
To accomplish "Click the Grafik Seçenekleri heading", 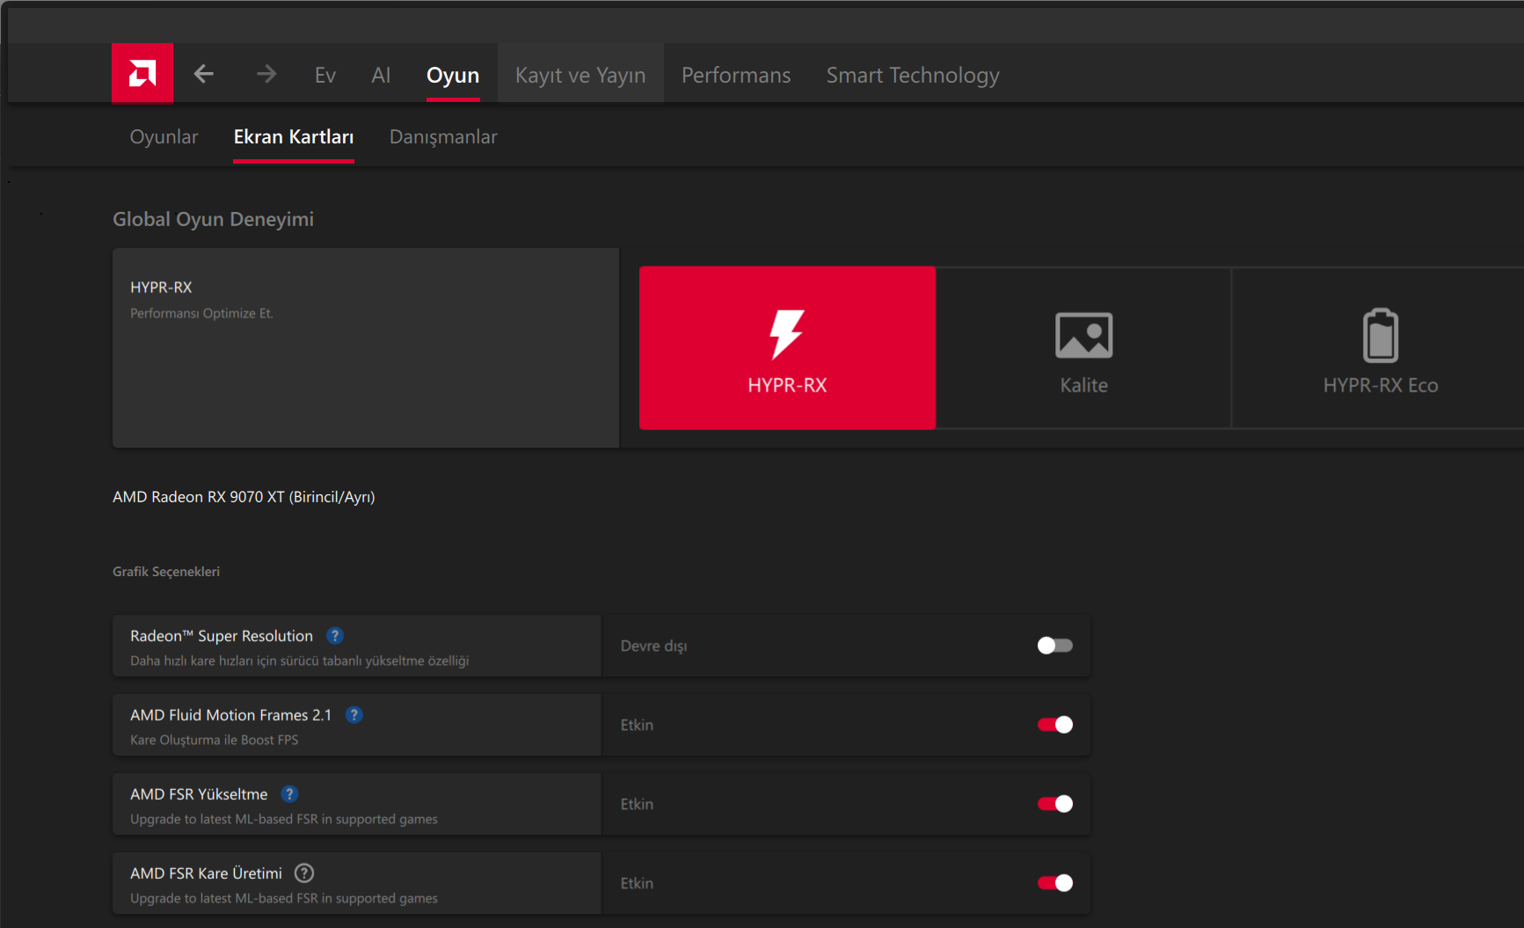I will tap(166, 572).
